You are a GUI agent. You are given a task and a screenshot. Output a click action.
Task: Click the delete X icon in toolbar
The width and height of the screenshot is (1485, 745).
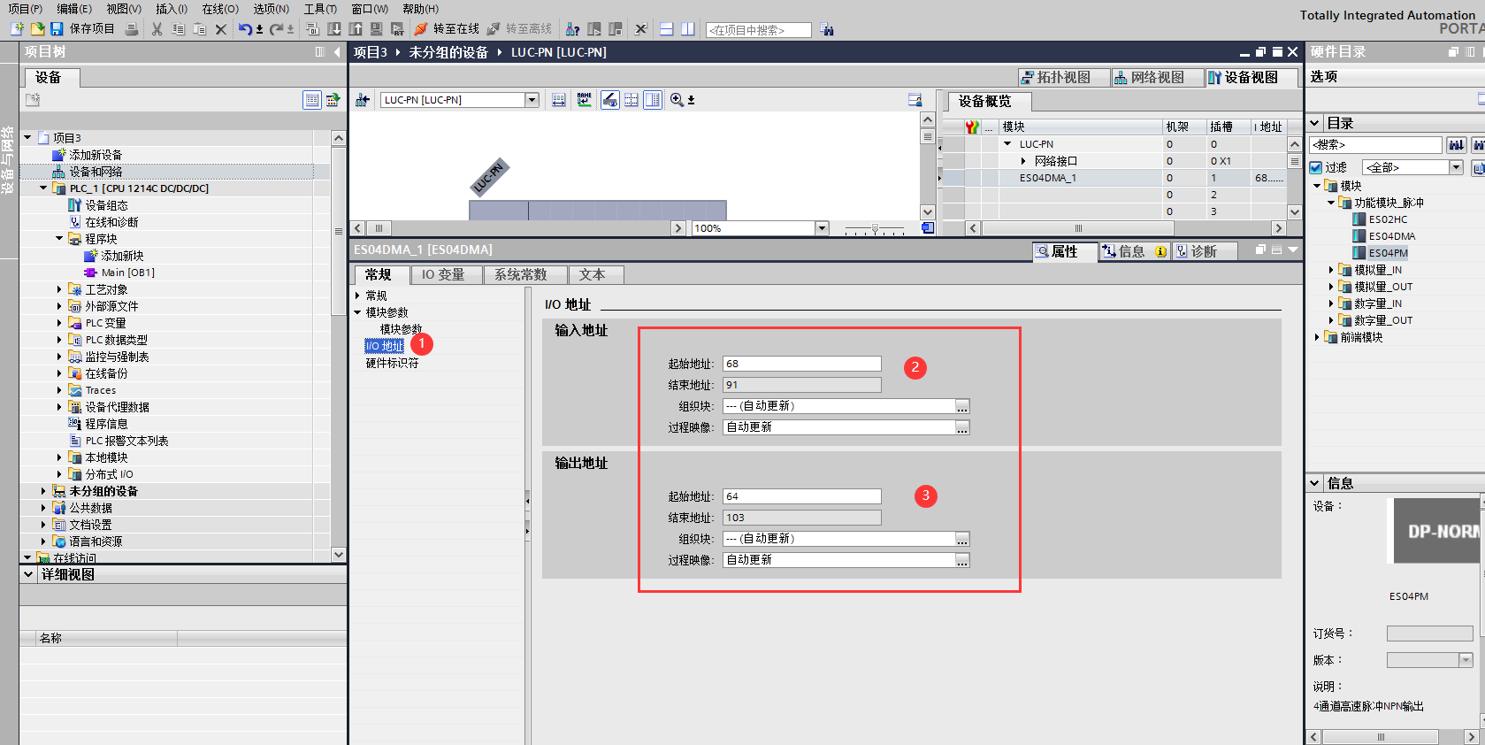pos(221,29)
